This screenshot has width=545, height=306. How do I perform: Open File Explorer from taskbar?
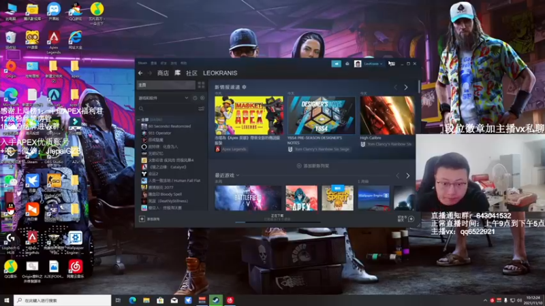tap(146, 301)
